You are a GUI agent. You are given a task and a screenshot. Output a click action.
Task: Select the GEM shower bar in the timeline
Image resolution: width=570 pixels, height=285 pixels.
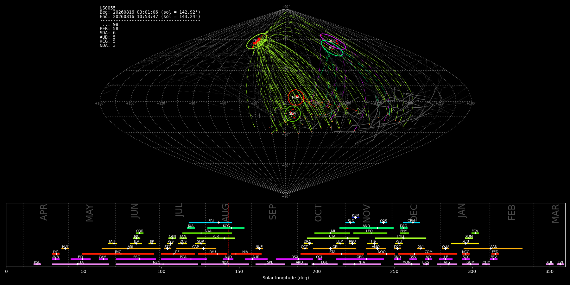(411, 223)
